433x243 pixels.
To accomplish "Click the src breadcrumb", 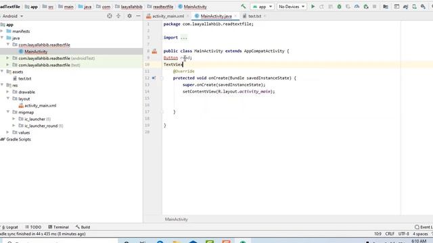I will (x=51, y=7).
